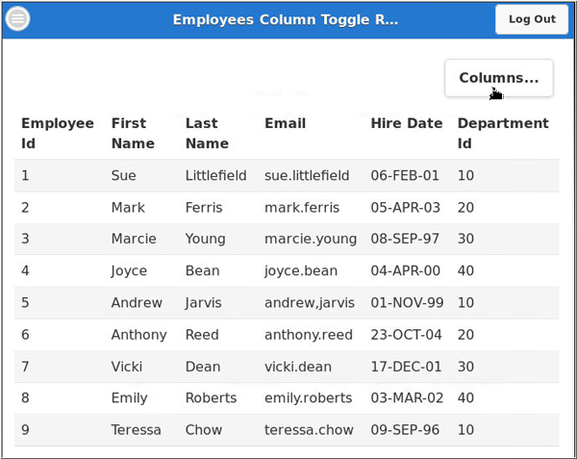
Task: Click the Hire Date column header
Action: 406,123
